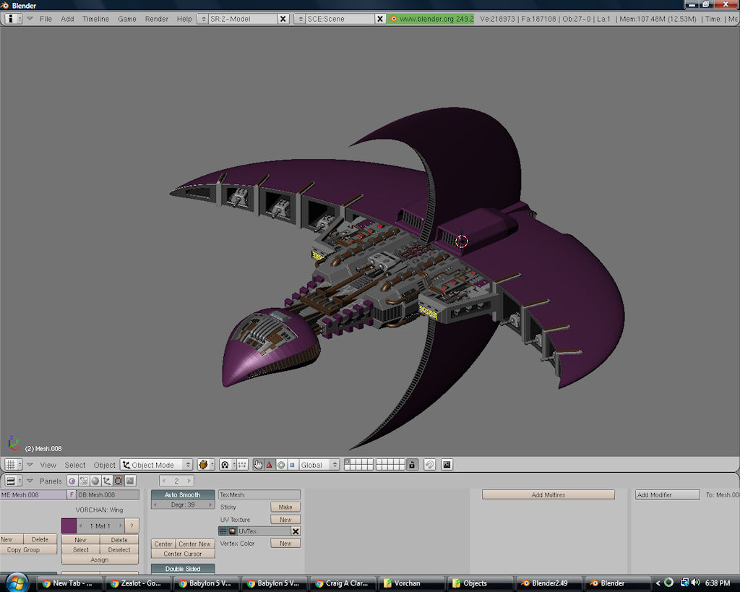Click the UVTex render image icon
The width and height of the screenshot is (740, 592).
point(233,531)
